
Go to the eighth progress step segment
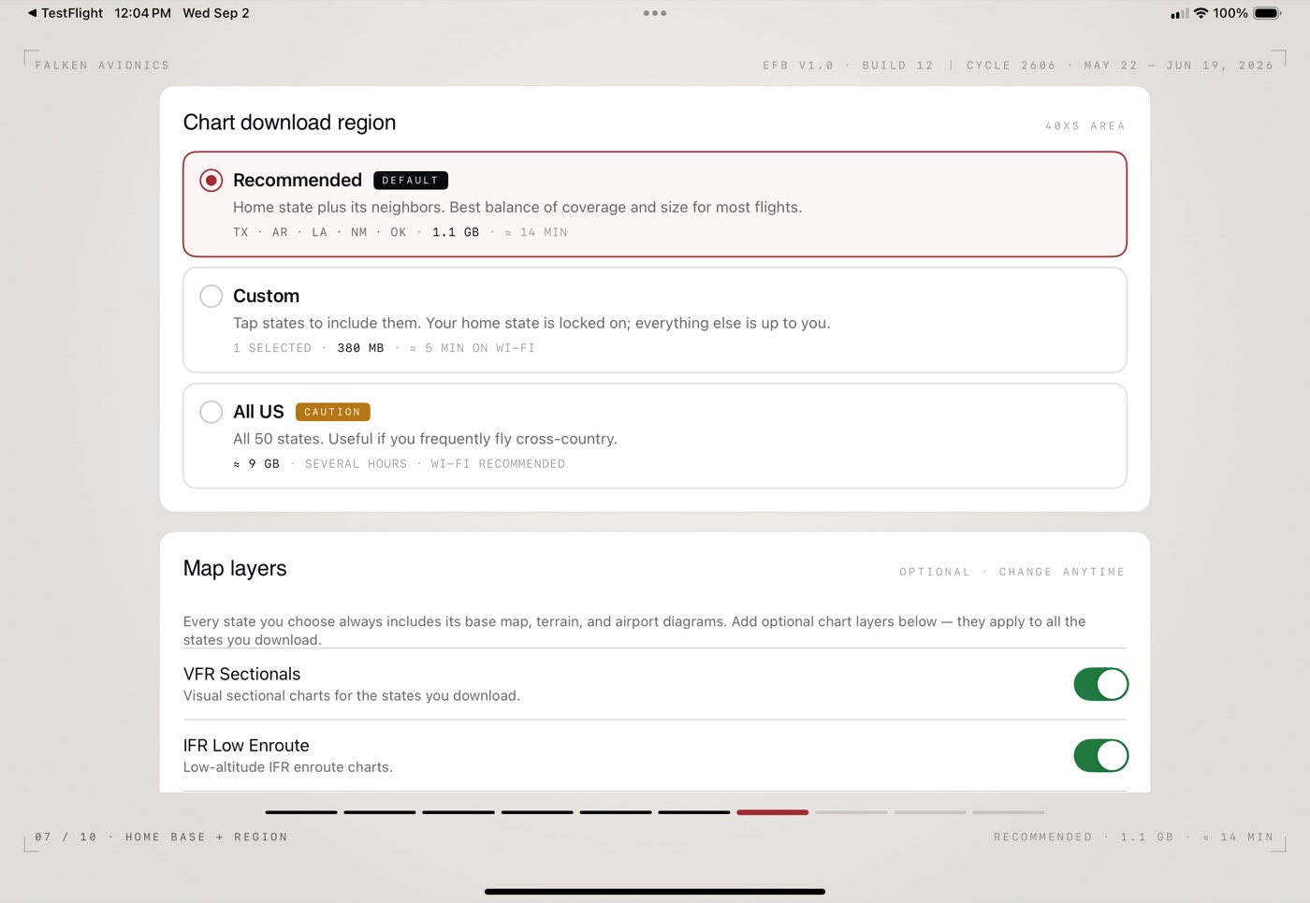(x=851, y=812)
